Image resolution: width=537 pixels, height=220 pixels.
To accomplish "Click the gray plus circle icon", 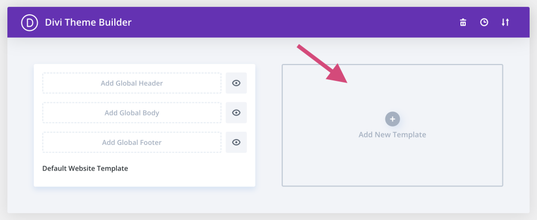I will (x=392, y=119).
